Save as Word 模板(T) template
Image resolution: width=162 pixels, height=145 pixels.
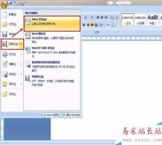pyautogui.click(x=52, y=38)
